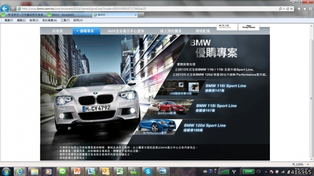Viewport: 314px width, 176px height.
Task: Stop loading with address bar X
Action: [291, 9]
